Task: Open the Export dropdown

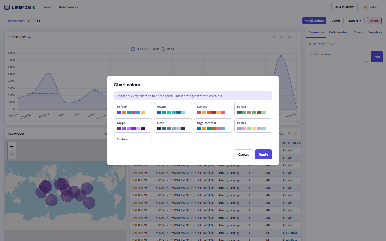Action: pos(355,21)
